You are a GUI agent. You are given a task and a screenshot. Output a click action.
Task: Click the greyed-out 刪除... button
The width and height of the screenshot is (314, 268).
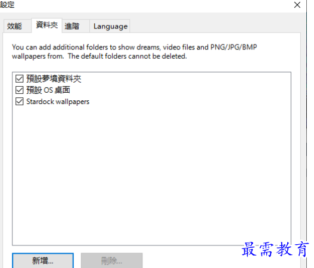coord(112,261)
